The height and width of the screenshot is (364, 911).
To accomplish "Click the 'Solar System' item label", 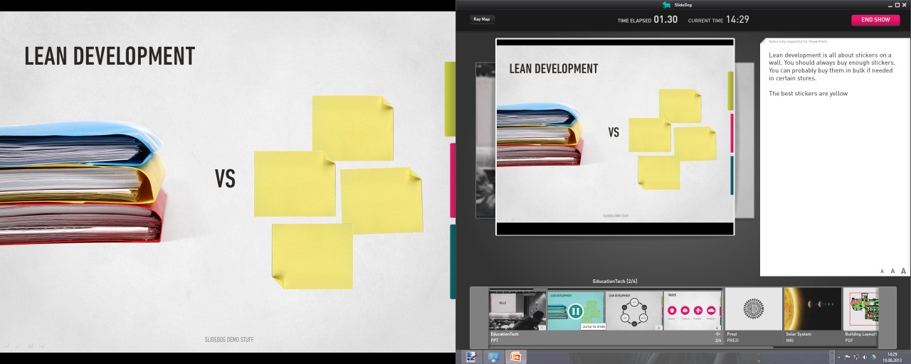I will (x=800, y=334).
